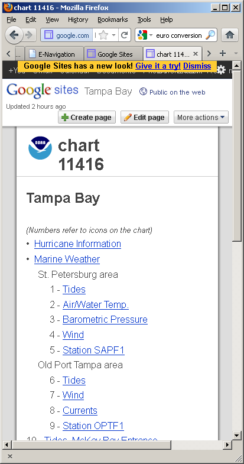The image size is (244, 464).
Task: Click the horizontal scrollbar thumb
Action: point(91,444)
